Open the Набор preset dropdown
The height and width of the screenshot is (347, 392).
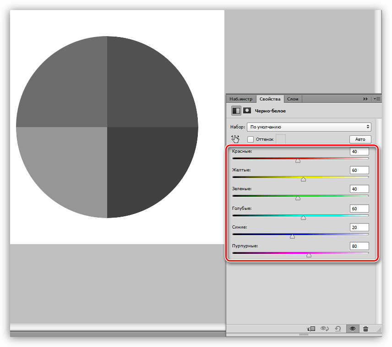pos(309,127)
